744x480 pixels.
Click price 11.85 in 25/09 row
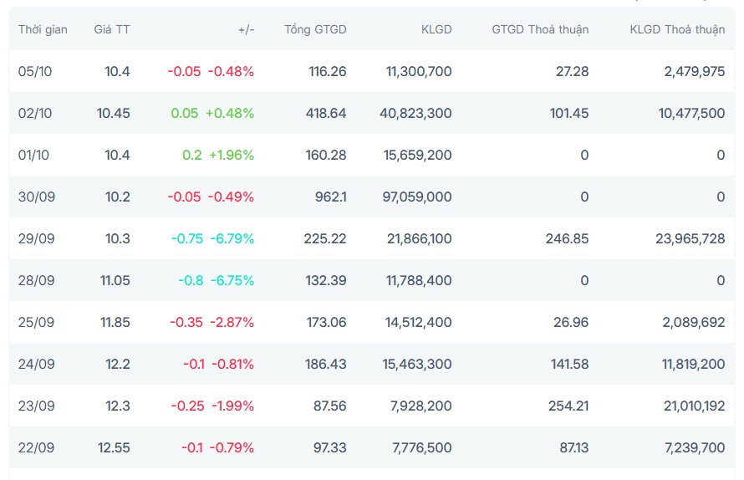click(115, 322)
